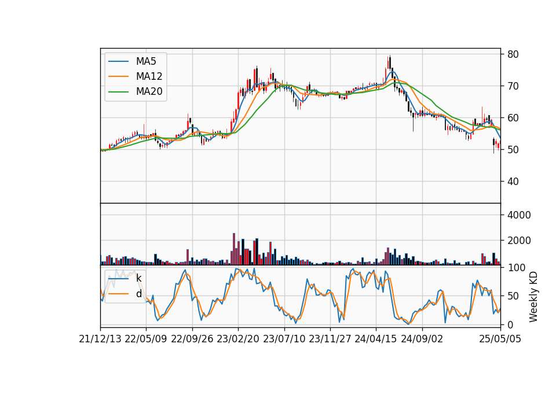
Task: Click the Weekly KD axis title
Action: 533,297
